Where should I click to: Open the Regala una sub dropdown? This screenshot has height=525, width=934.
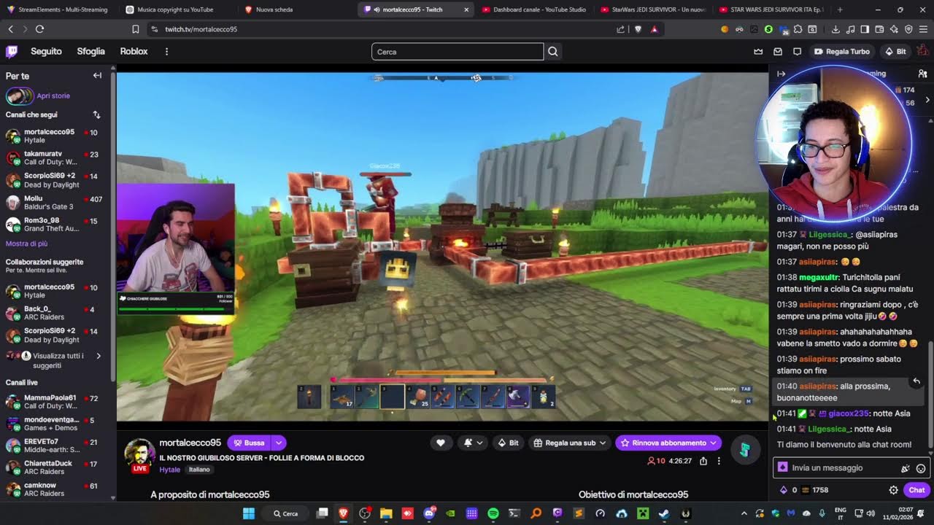coord(570,443)
